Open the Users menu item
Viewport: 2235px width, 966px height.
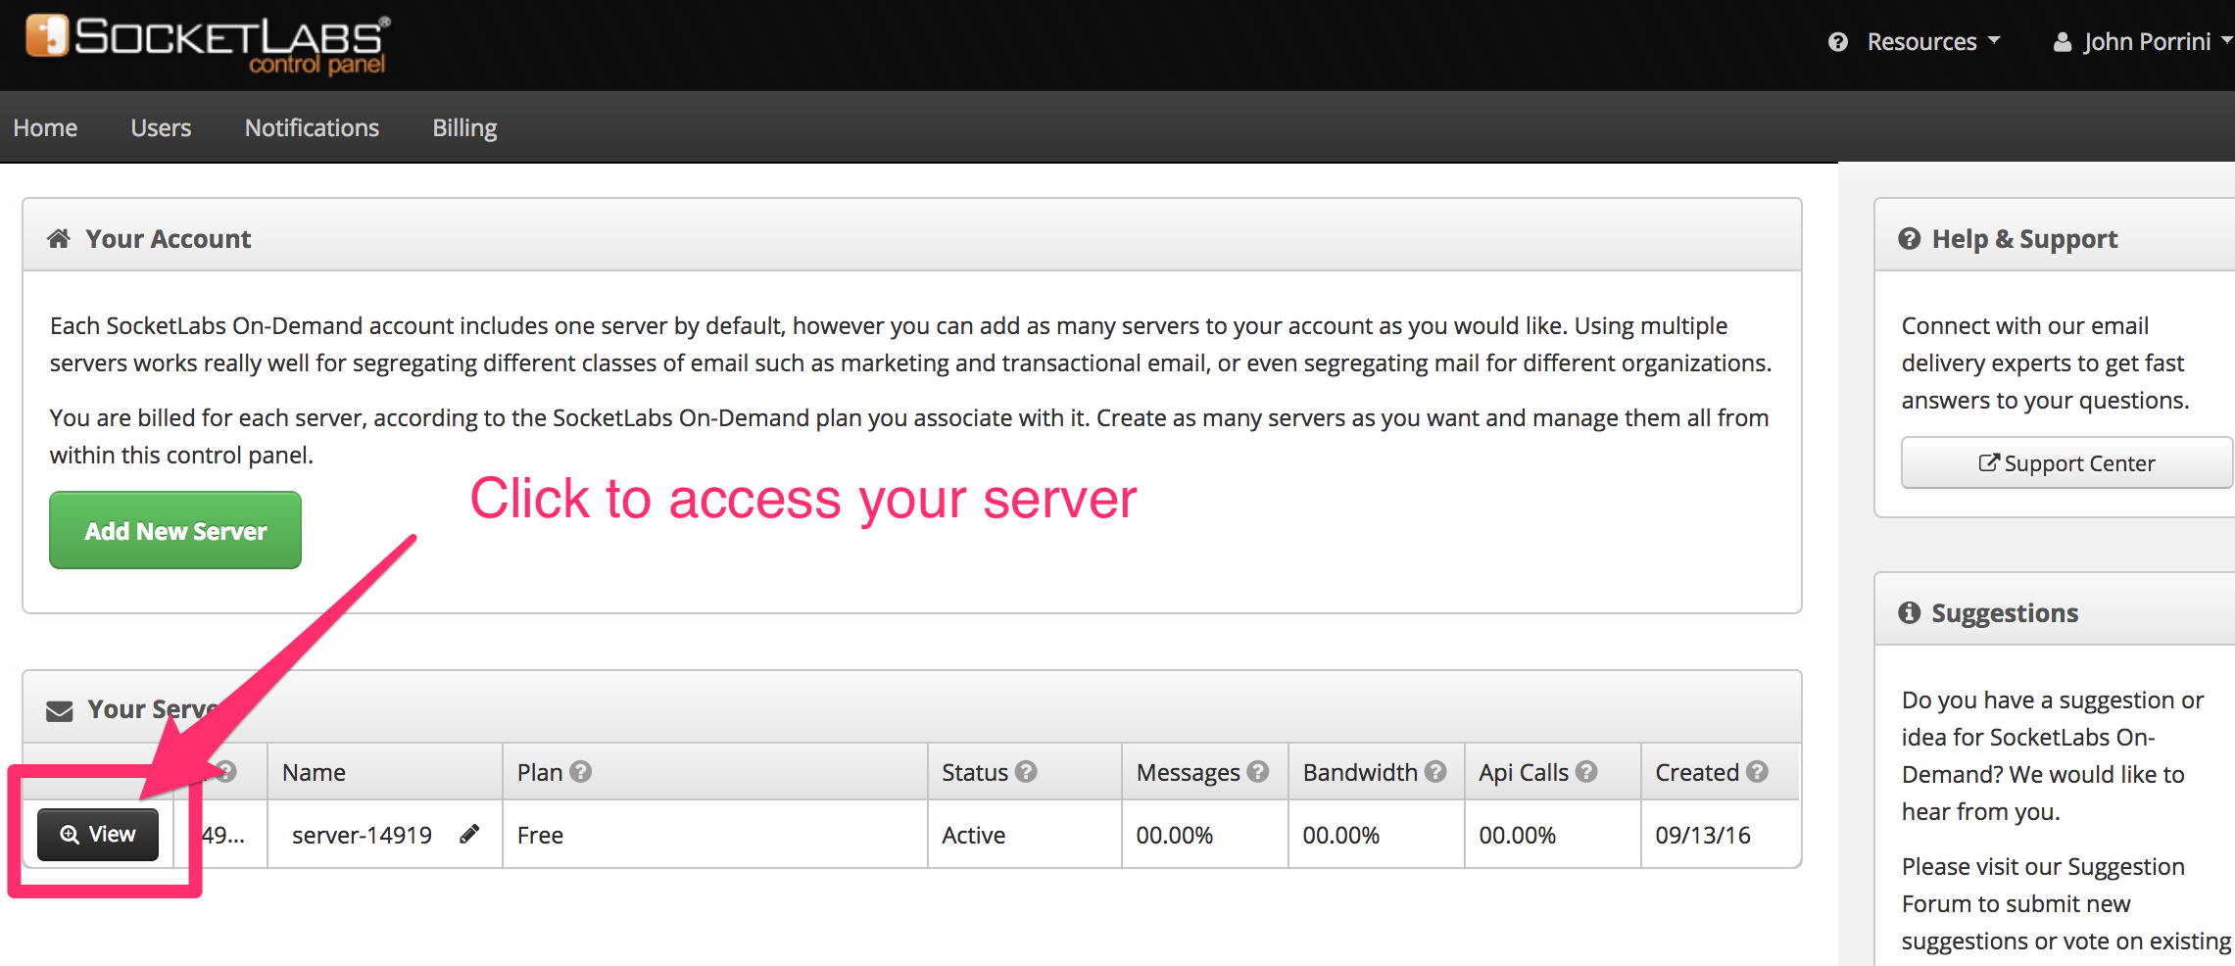(161, 127)
